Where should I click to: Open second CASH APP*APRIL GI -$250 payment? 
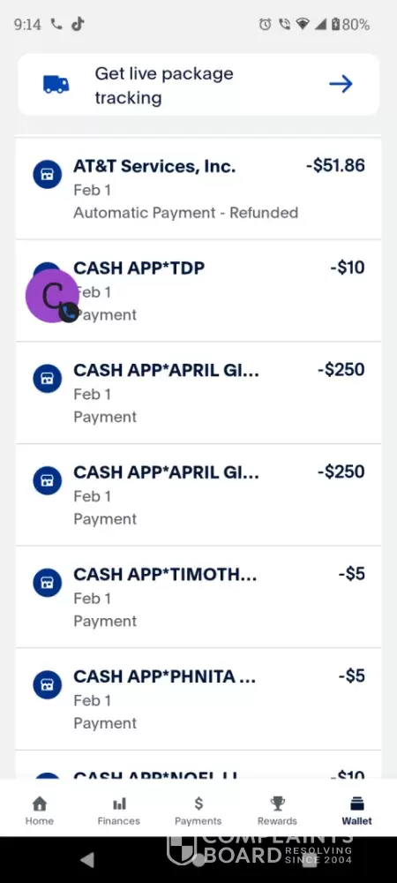tap(198, 494)
